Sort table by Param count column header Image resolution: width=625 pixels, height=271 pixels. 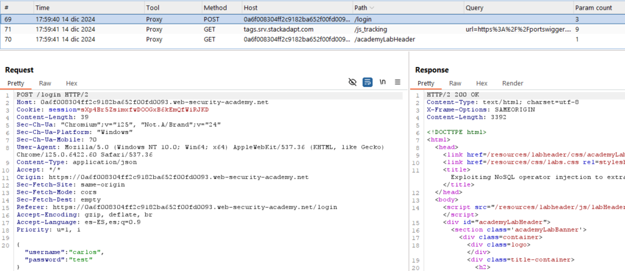[598, 7]
